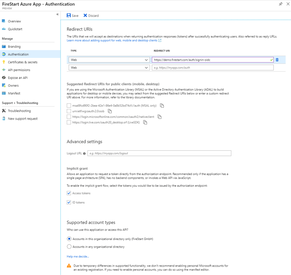Check the oauth2/nativeclient URI checkbox
The width and height of the screenshot is (291, 275).
[69, 117]
